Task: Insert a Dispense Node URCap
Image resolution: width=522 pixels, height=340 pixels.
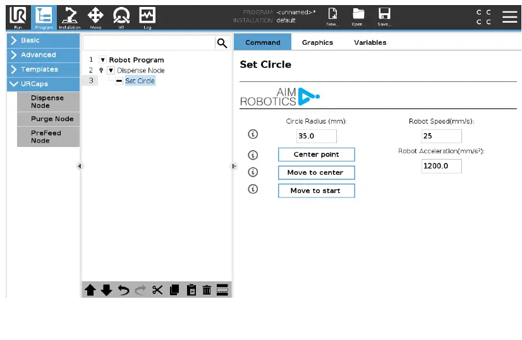Action: point(49,102)
